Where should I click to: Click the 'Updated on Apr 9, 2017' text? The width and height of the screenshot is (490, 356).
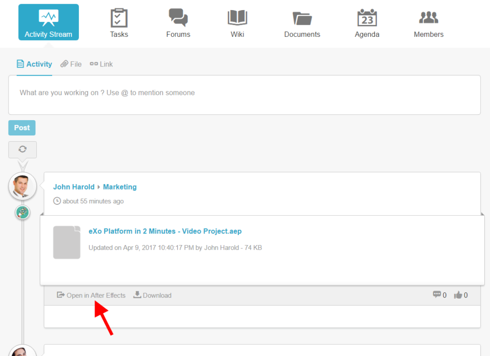pos(175,248)
